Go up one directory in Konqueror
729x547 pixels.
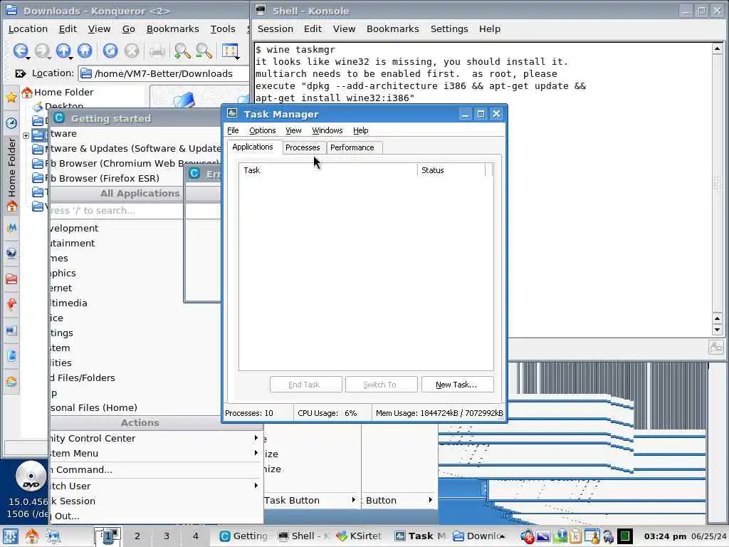pyautogui.click(x=63, y=51)
